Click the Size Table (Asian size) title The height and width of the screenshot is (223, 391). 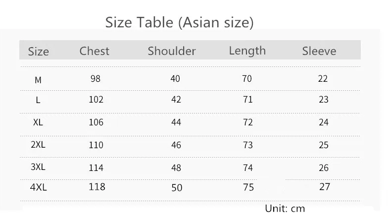click(179, 22)
